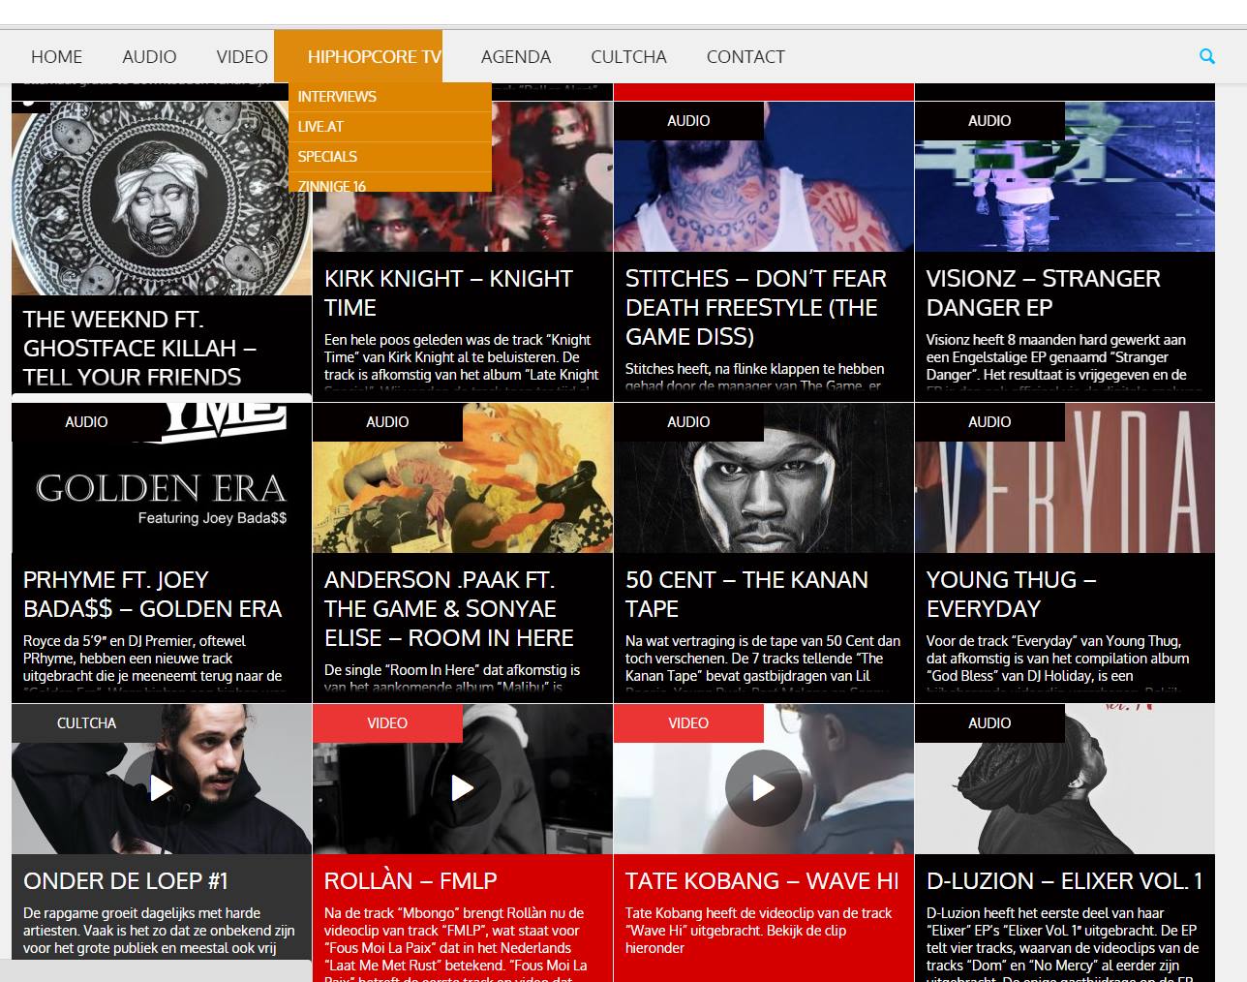Image resolution: width=1247 pixels, height=982 pixels.
Task: Select INTERVIEWS from the dropdown
Action: [x=390, y=97]
